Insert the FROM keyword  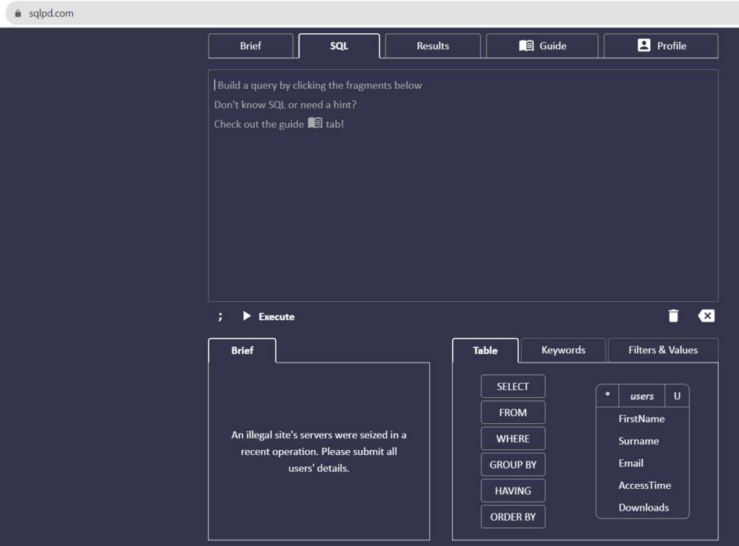pos(512,412)
